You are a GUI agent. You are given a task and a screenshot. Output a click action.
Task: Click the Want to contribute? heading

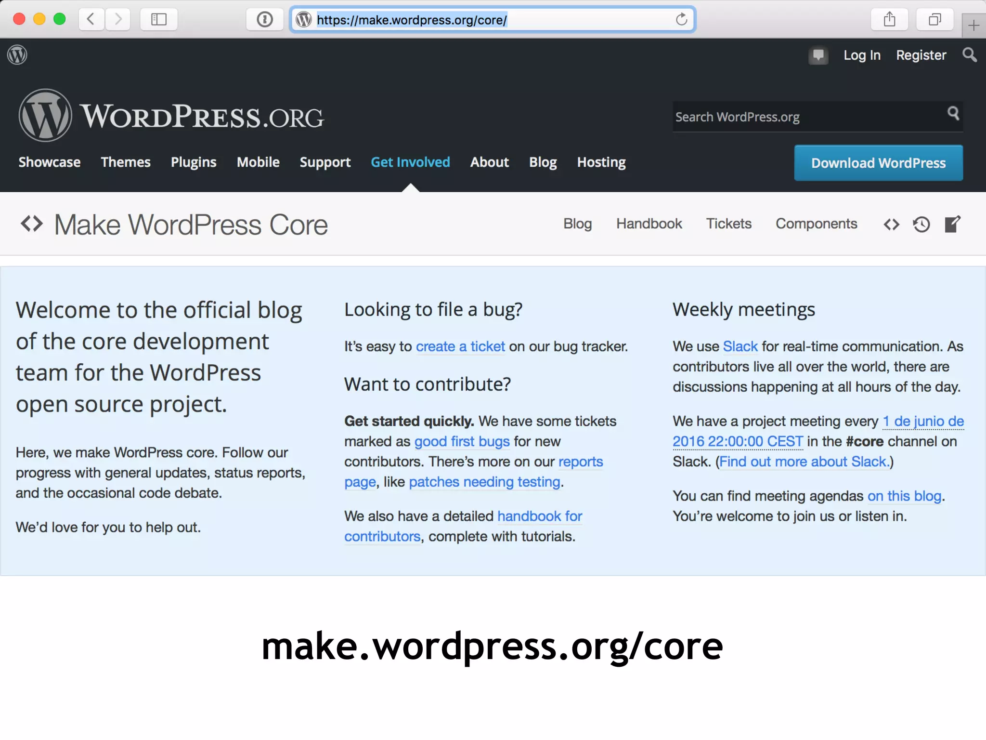[x=428, y=384]
